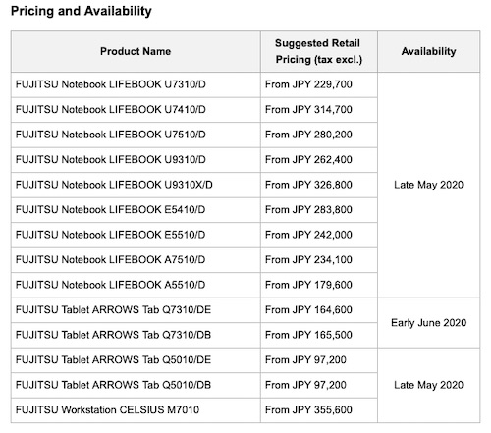The width and height of the screenshot is (491, 433).
Task: Click the price From JPY 164,600
Action: 308,310
